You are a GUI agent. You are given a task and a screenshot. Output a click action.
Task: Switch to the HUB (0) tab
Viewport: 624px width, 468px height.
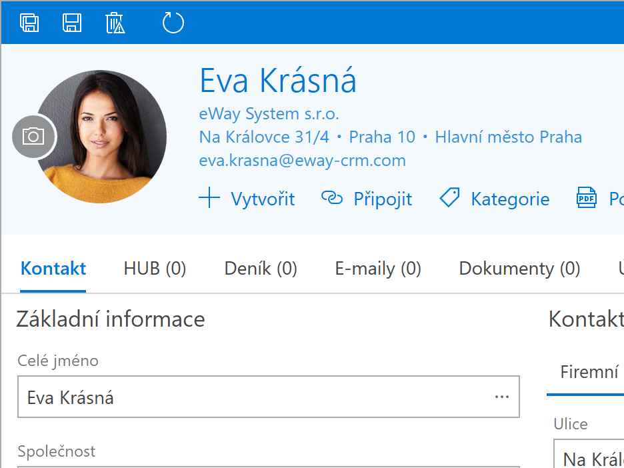155,269
